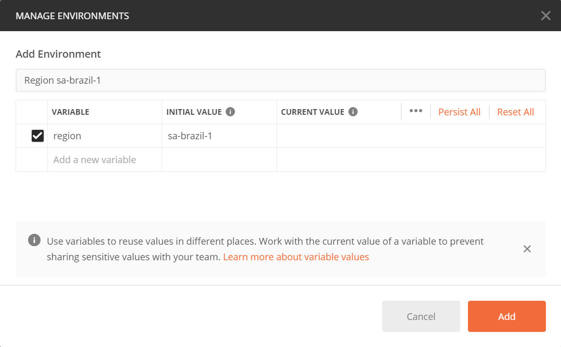Close the Manage Environments dialog
This screenshot has height=347, width=561.
[x=545, y=16]
